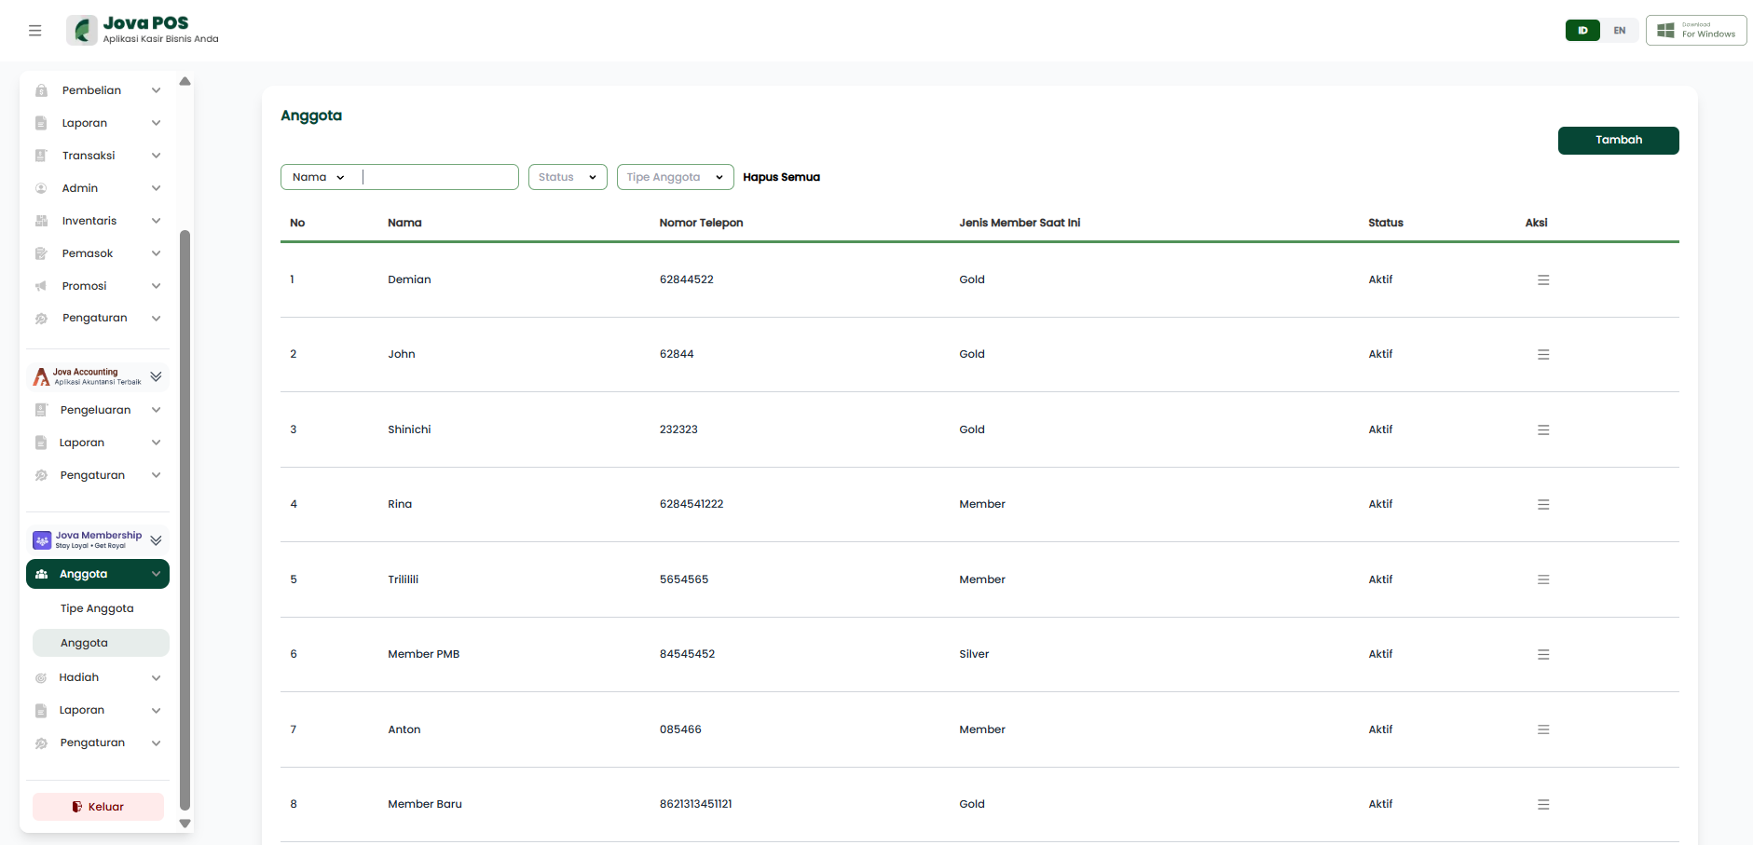Select Tipe Anggota submenu item
Image resolution: width=1753 pixels, height=845 pixels.
(x=97, y=608)
